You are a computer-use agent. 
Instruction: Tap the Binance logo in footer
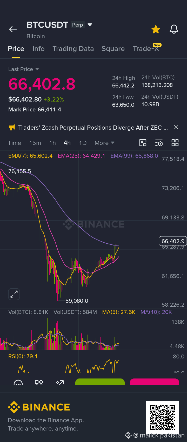click(39, 407)
